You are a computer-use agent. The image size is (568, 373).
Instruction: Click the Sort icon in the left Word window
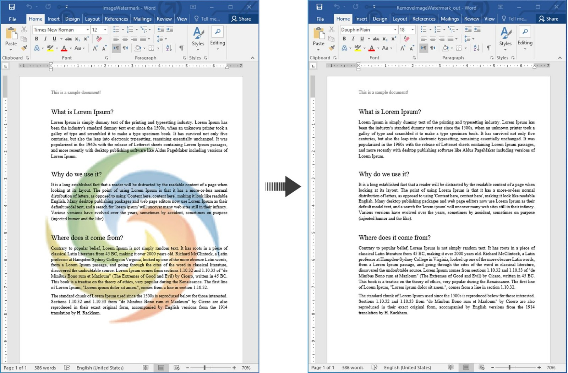[169, 48]
